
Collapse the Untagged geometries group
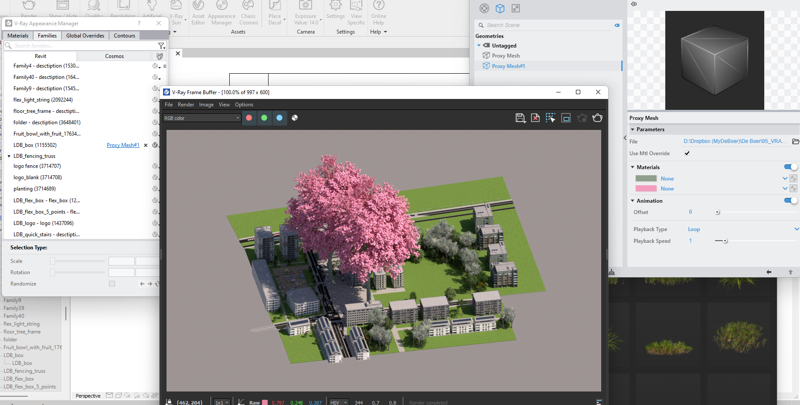pyautogui.click(x=479, y=45)
